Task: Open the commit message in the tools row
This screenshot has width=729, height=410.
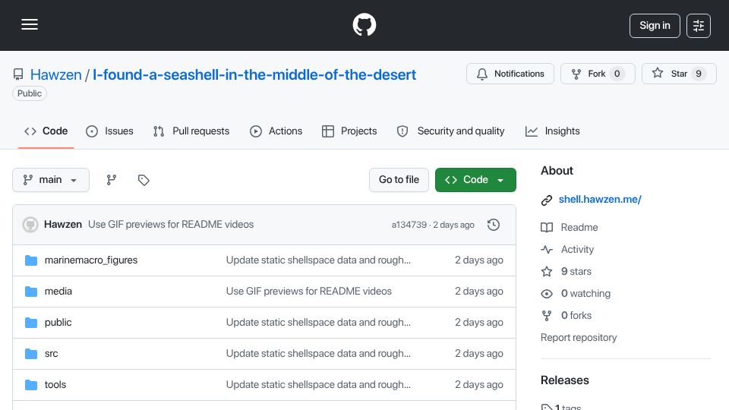Action: [x=318, y=385]
